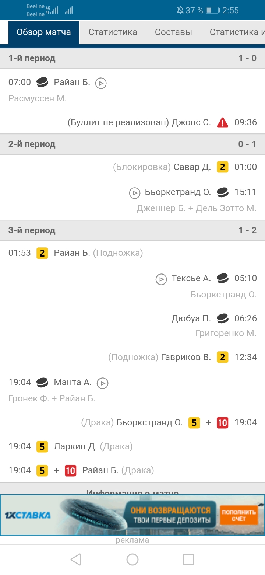Open the Составы tab

pos(173,32)
